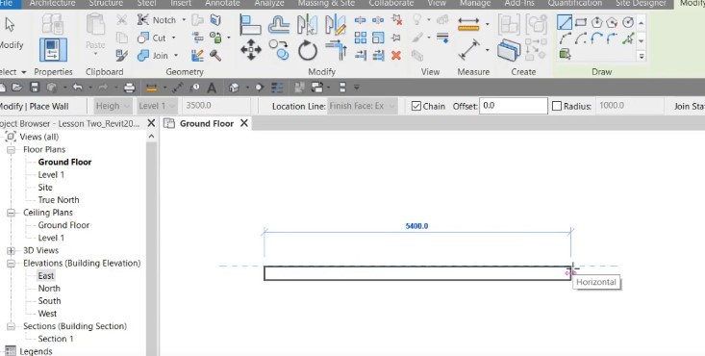Click the Scale tool
Image resolution: width=705 pixels, height=356 pixels.
[378, 38]
